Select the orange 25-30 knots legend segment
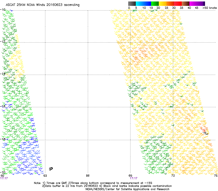The height and width of the screenshot is (191, 218). 170,4
